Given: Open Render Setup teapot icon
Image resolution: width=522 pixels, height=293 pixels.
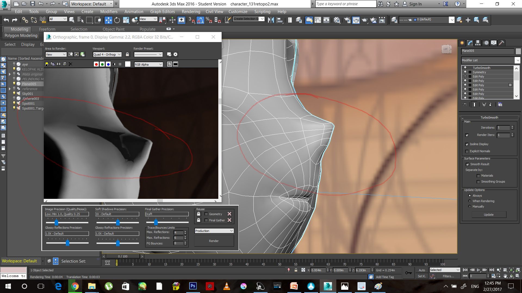Looking at the screenshot, I should click(347, 20).
